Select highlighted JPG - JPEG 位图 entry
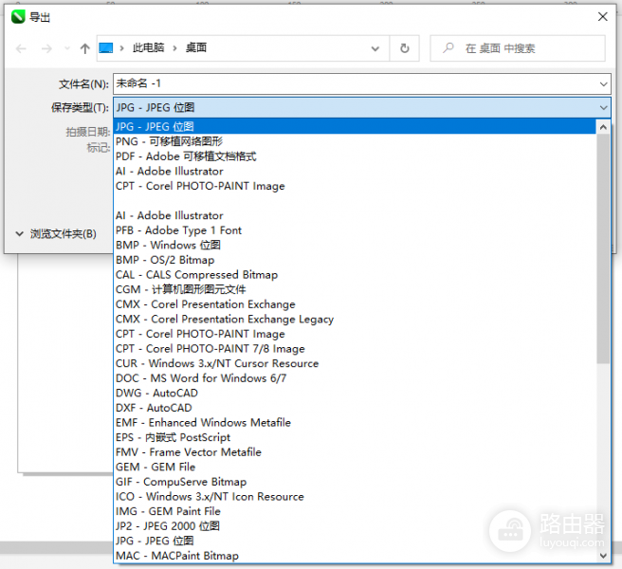The width and height of the screenshot is (622, 569). [x=355, y=126]
